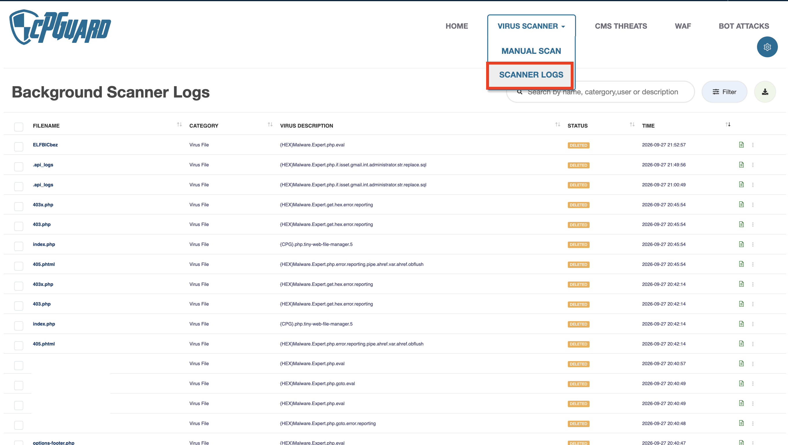Screen dimensions: 788x445
Task: Click description {HEX}Malware.Expert.php.goto.error.reporting
Action: (328, 423)
